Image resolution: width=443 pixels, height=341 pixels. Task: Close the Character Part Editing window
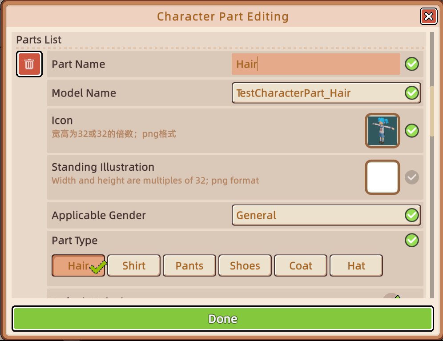[x=428, y=16]
